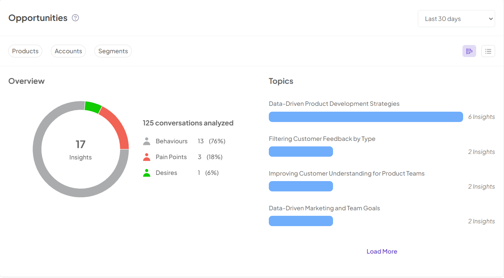Open the Data-Driven Product Development Strategies topic title
Image resolution: width=504 pixels, height=278 pixels.
[334, 104]
